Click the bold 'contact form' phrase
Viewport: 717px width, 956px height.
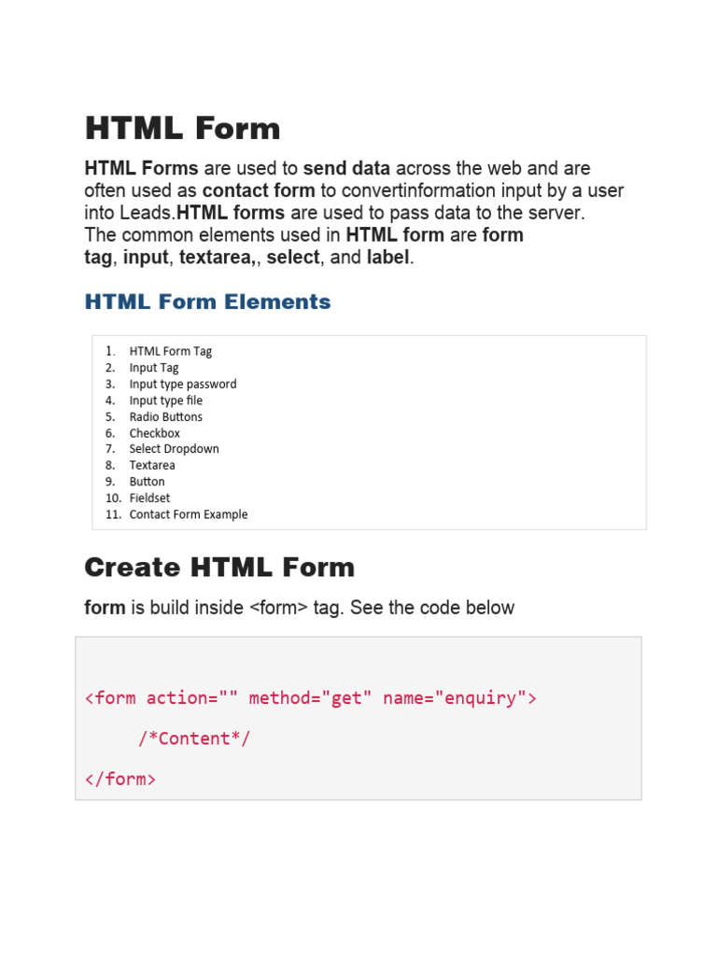pyautogui.click(x=259, y=190)
